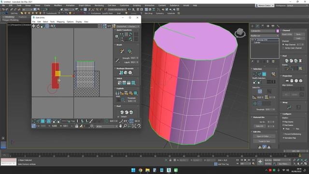Click the object color swatch beside name field
This screenshot has height=174, width=309.
coord(278,31)
